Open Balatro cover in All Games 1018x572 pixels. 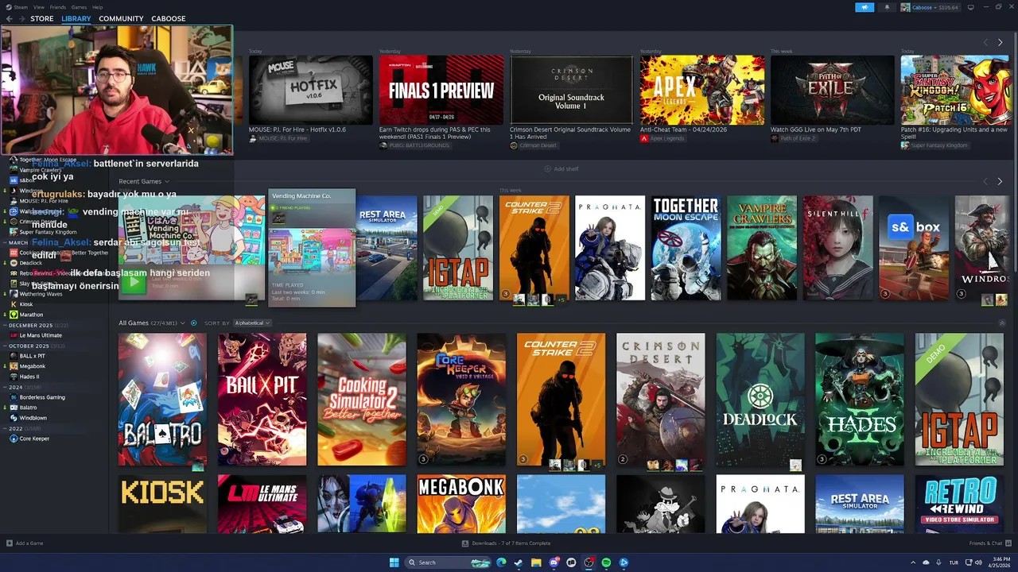[x=162, y=400]
